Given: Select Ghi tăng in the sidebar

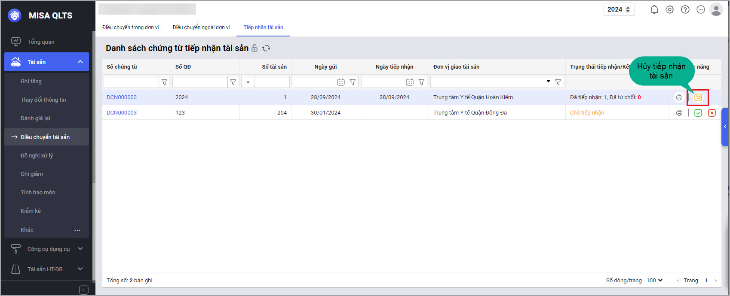Looking at the screenshot, I should click(31, 81).
